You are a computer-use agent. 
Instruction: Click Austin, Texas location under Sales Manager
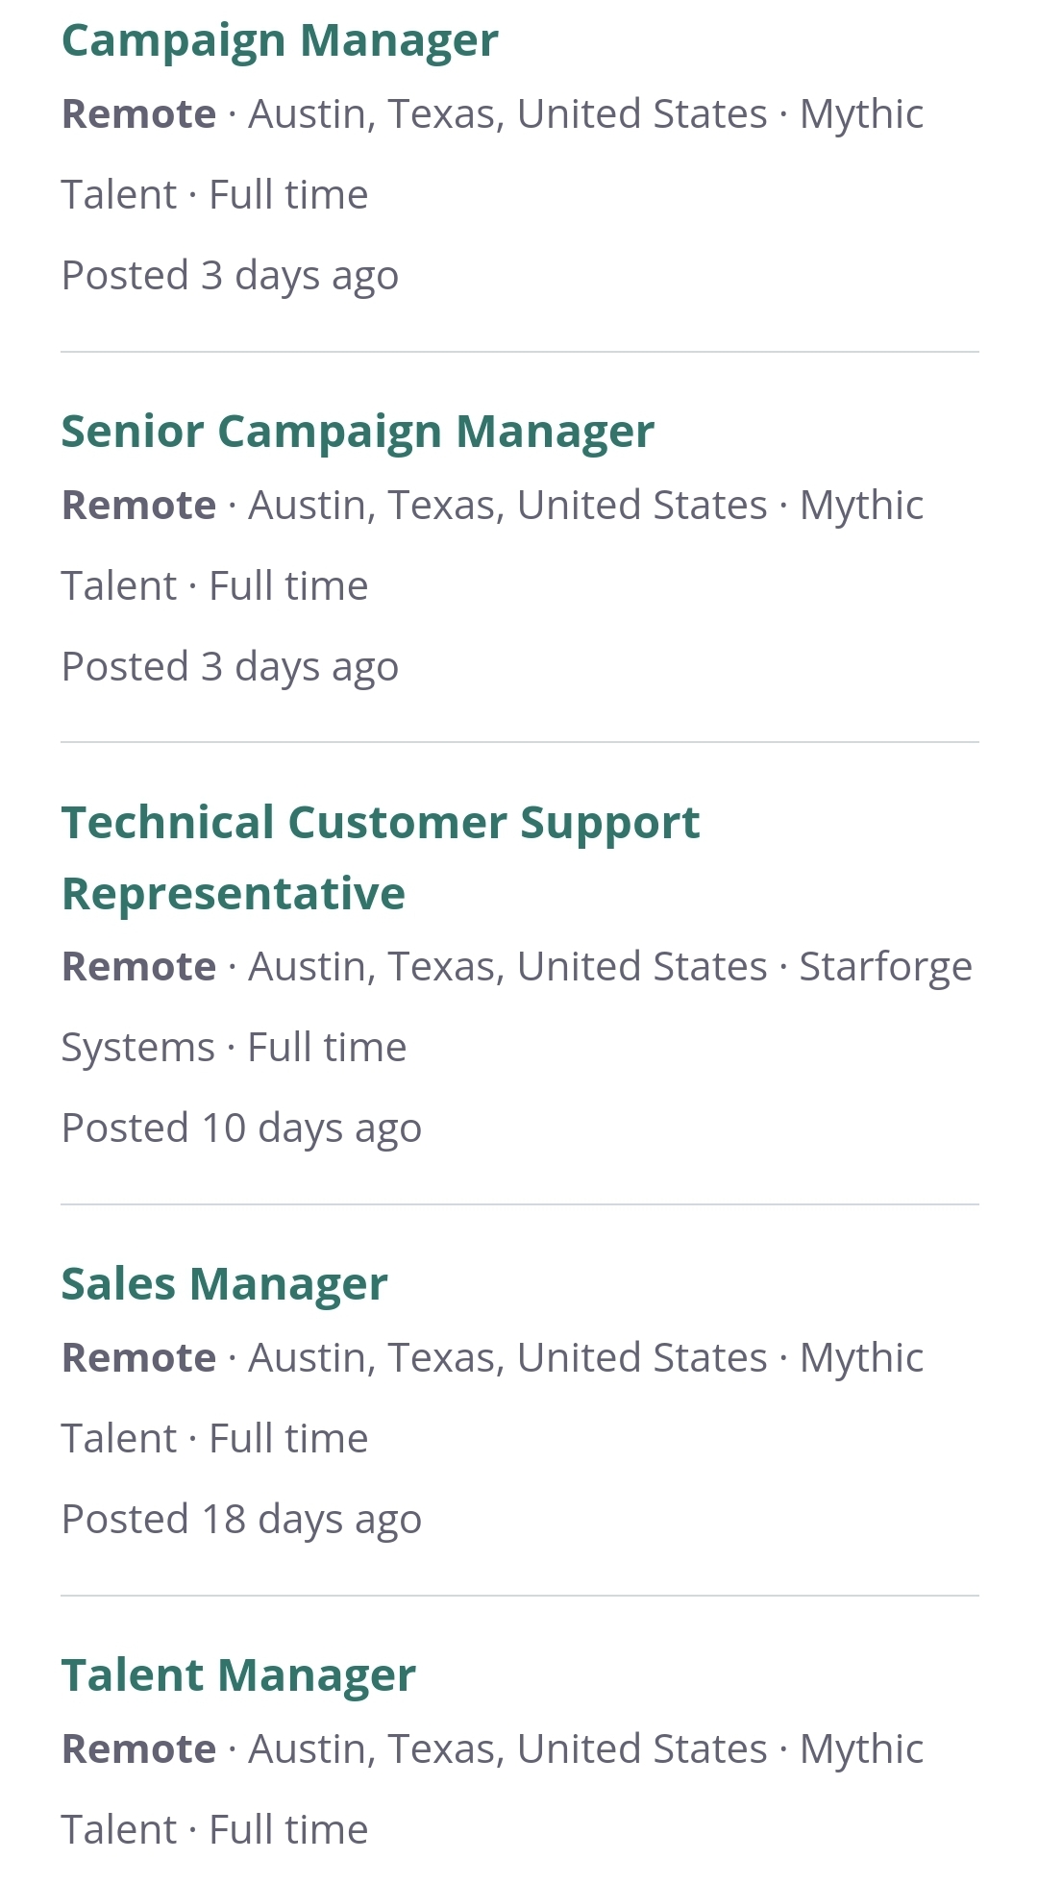click(x=507, y=1358)
